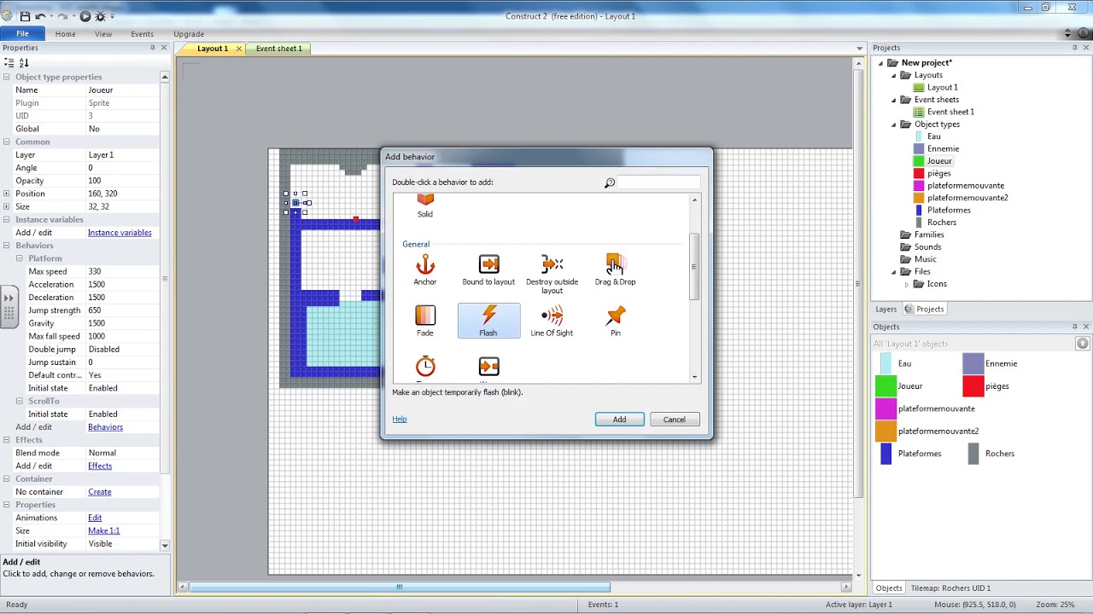Collapse the Event sheets folder
The height and width of the screenshot is (614, 1093).
pyautogui.click(x=894, y=100)
